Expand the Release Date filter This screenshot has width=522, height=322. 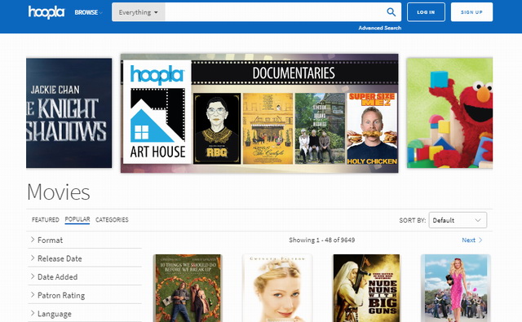(85, 258)
